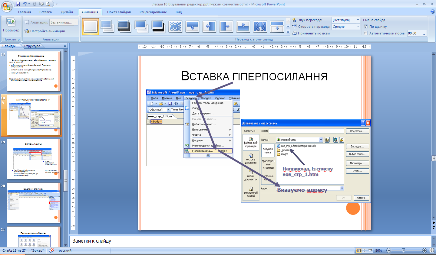This screenshot has height=255, width=436.
Task: Switch to slide sorter view
Action: [365, 250]
